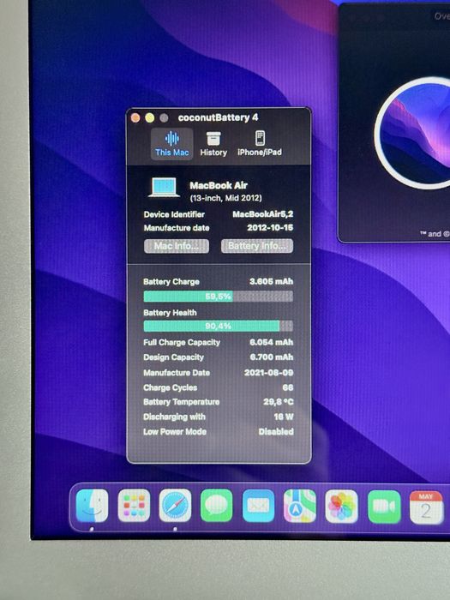This screenshot has height=600, width=450.
Task: Click the Low Power Mode Disabled value
Action: [276, 432]
